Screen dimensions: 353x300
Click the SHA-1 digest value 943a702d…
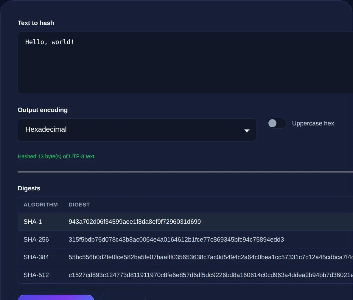coord(135,222)
